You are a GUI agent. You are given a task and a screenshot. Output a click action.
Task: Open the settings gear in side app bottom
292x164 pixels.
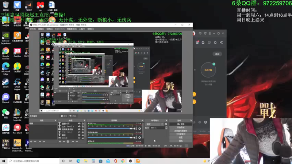pos(205,122)
